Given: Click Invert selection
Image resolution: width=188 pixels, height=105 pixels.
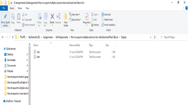Looking at the screenshot, I should [x=108, y=25].
